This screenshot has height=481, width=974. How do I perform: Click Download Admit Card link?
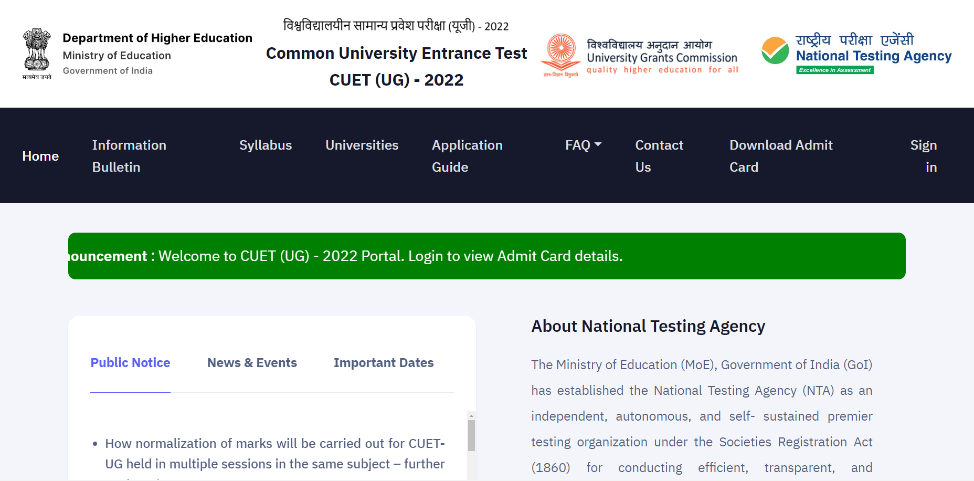pos(781,156)
